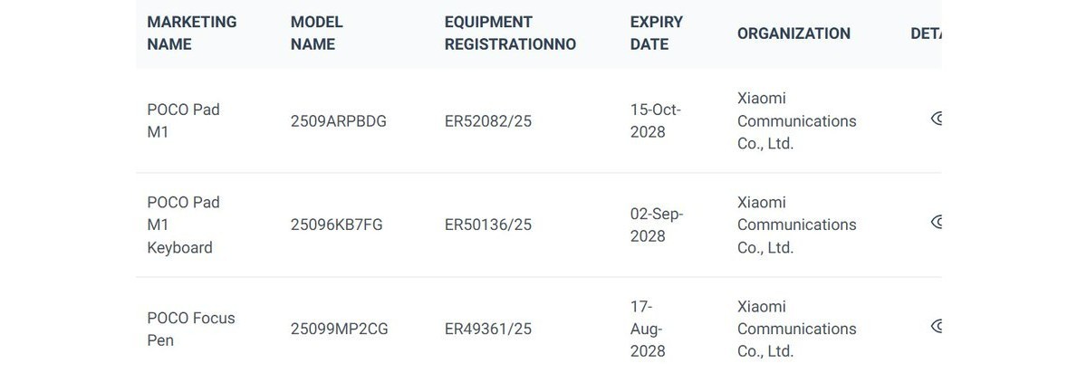
Task: Click the POCO Pad M1 Keyboard name cell
Action: coord(183,225)
